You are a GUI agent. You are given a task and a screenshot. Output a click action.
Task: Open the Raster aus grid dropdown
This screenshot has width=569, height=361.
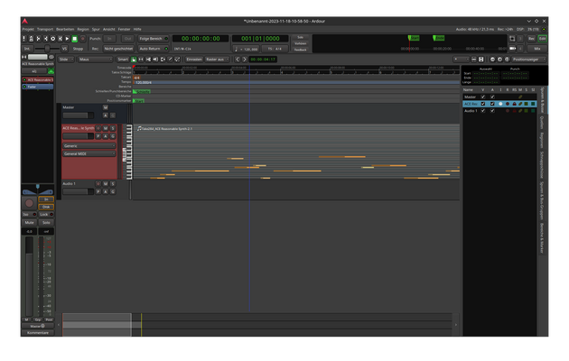tap(218, 59)
